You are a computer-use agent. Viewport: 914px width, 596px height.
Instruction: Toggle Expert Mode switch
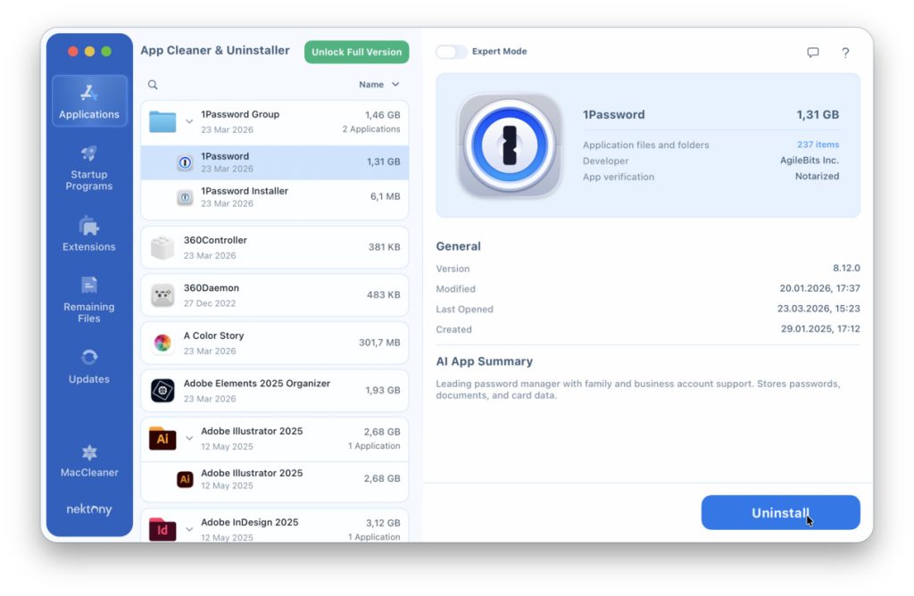coord(451,52)
